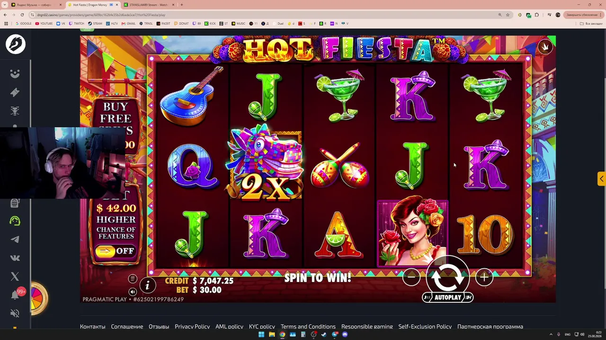This screenshot has height=340, width=606.
Task: Bookmark this page with the star icon
Action: (x=508, y=15)
